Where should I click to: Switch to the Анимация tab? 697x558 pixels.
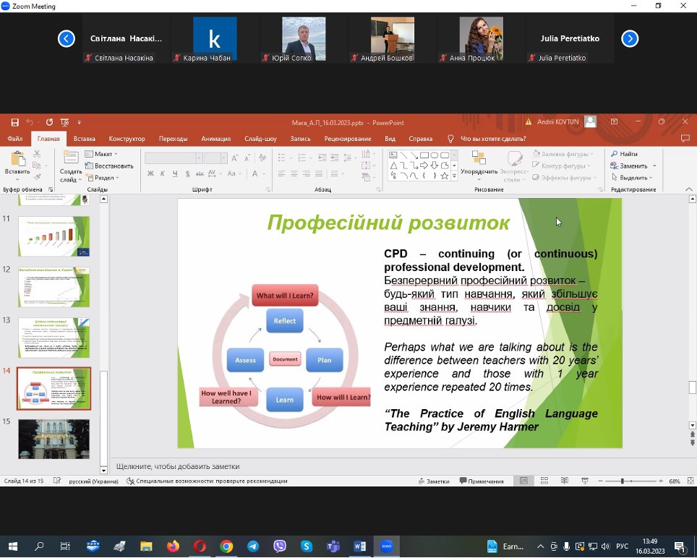216,139
